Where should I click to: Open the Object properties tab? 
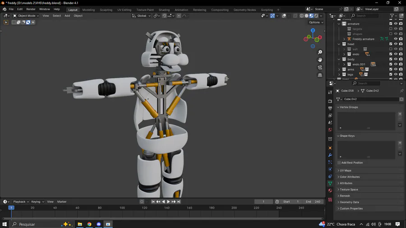tap(330, 148)
